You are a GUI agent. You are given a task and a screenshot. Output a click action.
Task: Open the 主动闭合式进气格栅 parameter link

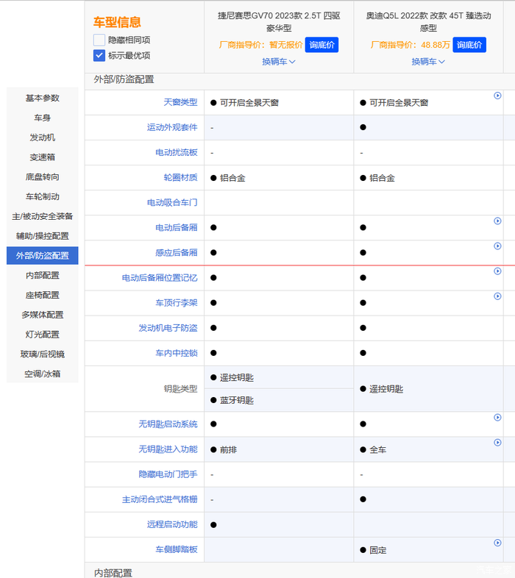point(160,500)
